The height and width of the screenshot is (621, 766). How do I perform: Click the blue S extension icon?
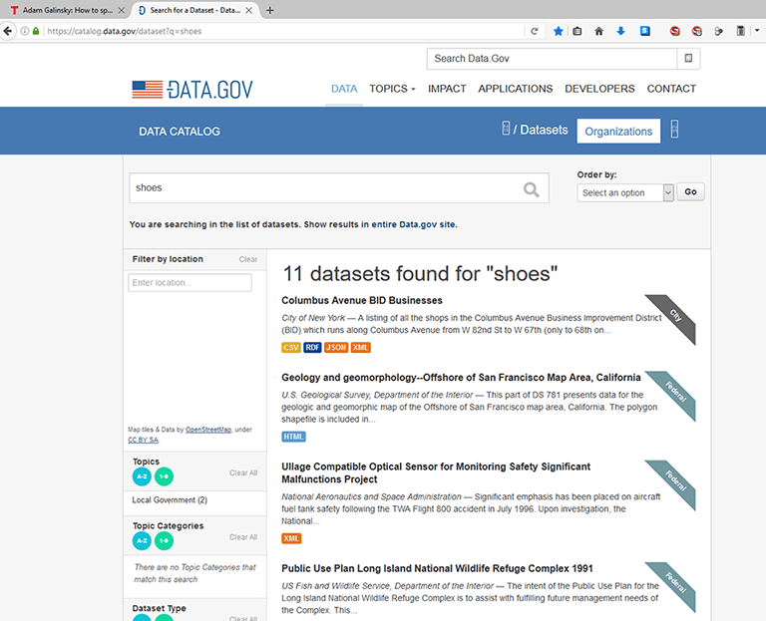[x=645, y=31]
